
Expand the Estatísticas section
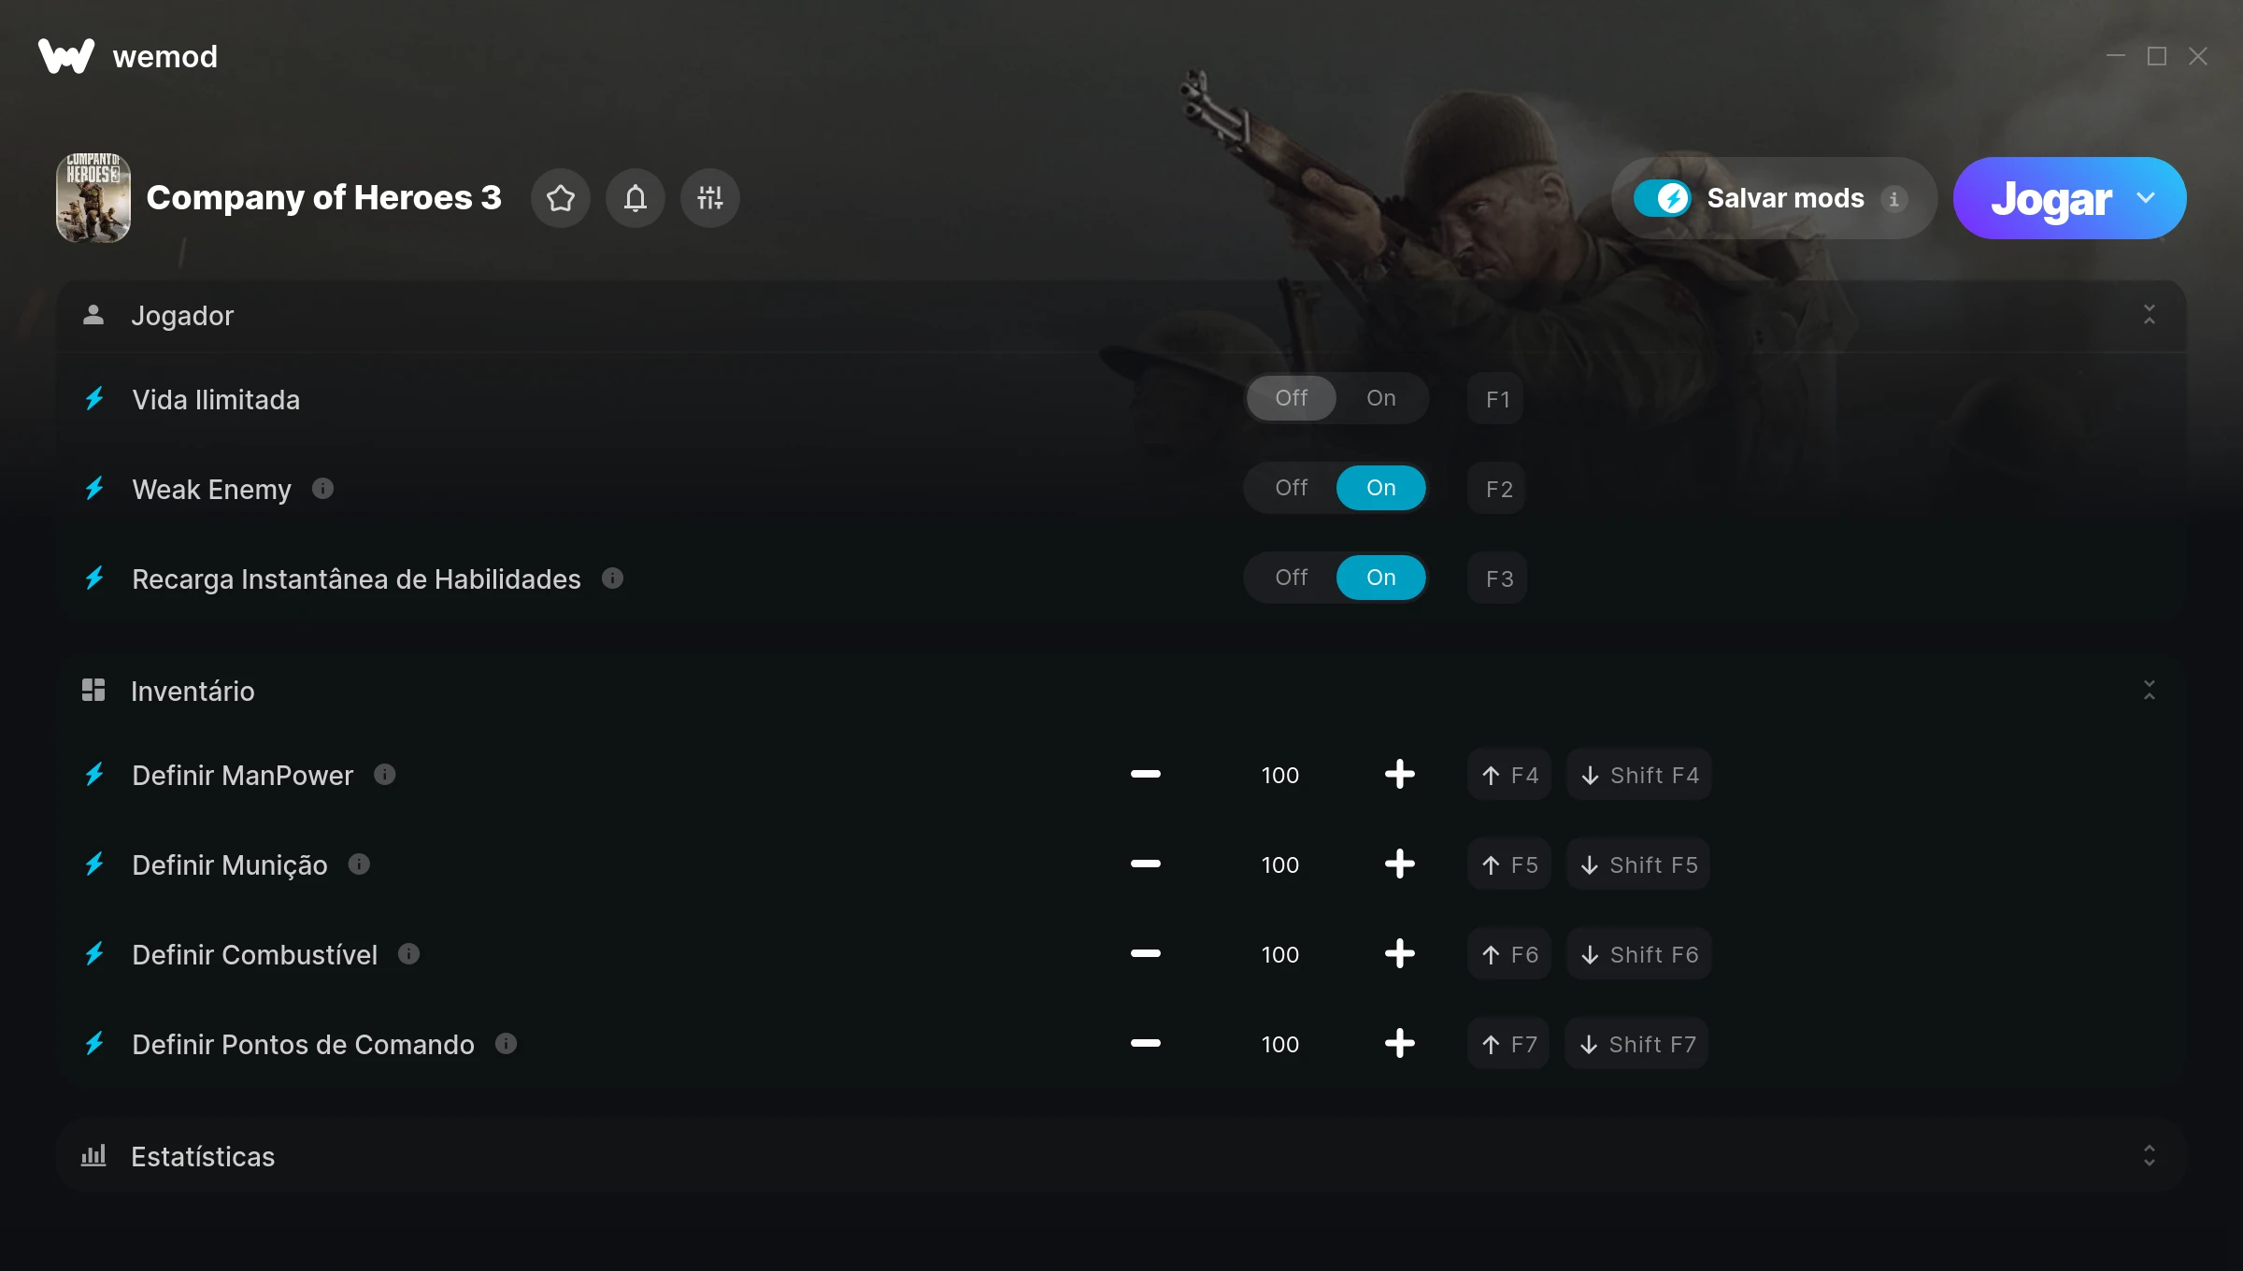click(x=2150, y=1156)
